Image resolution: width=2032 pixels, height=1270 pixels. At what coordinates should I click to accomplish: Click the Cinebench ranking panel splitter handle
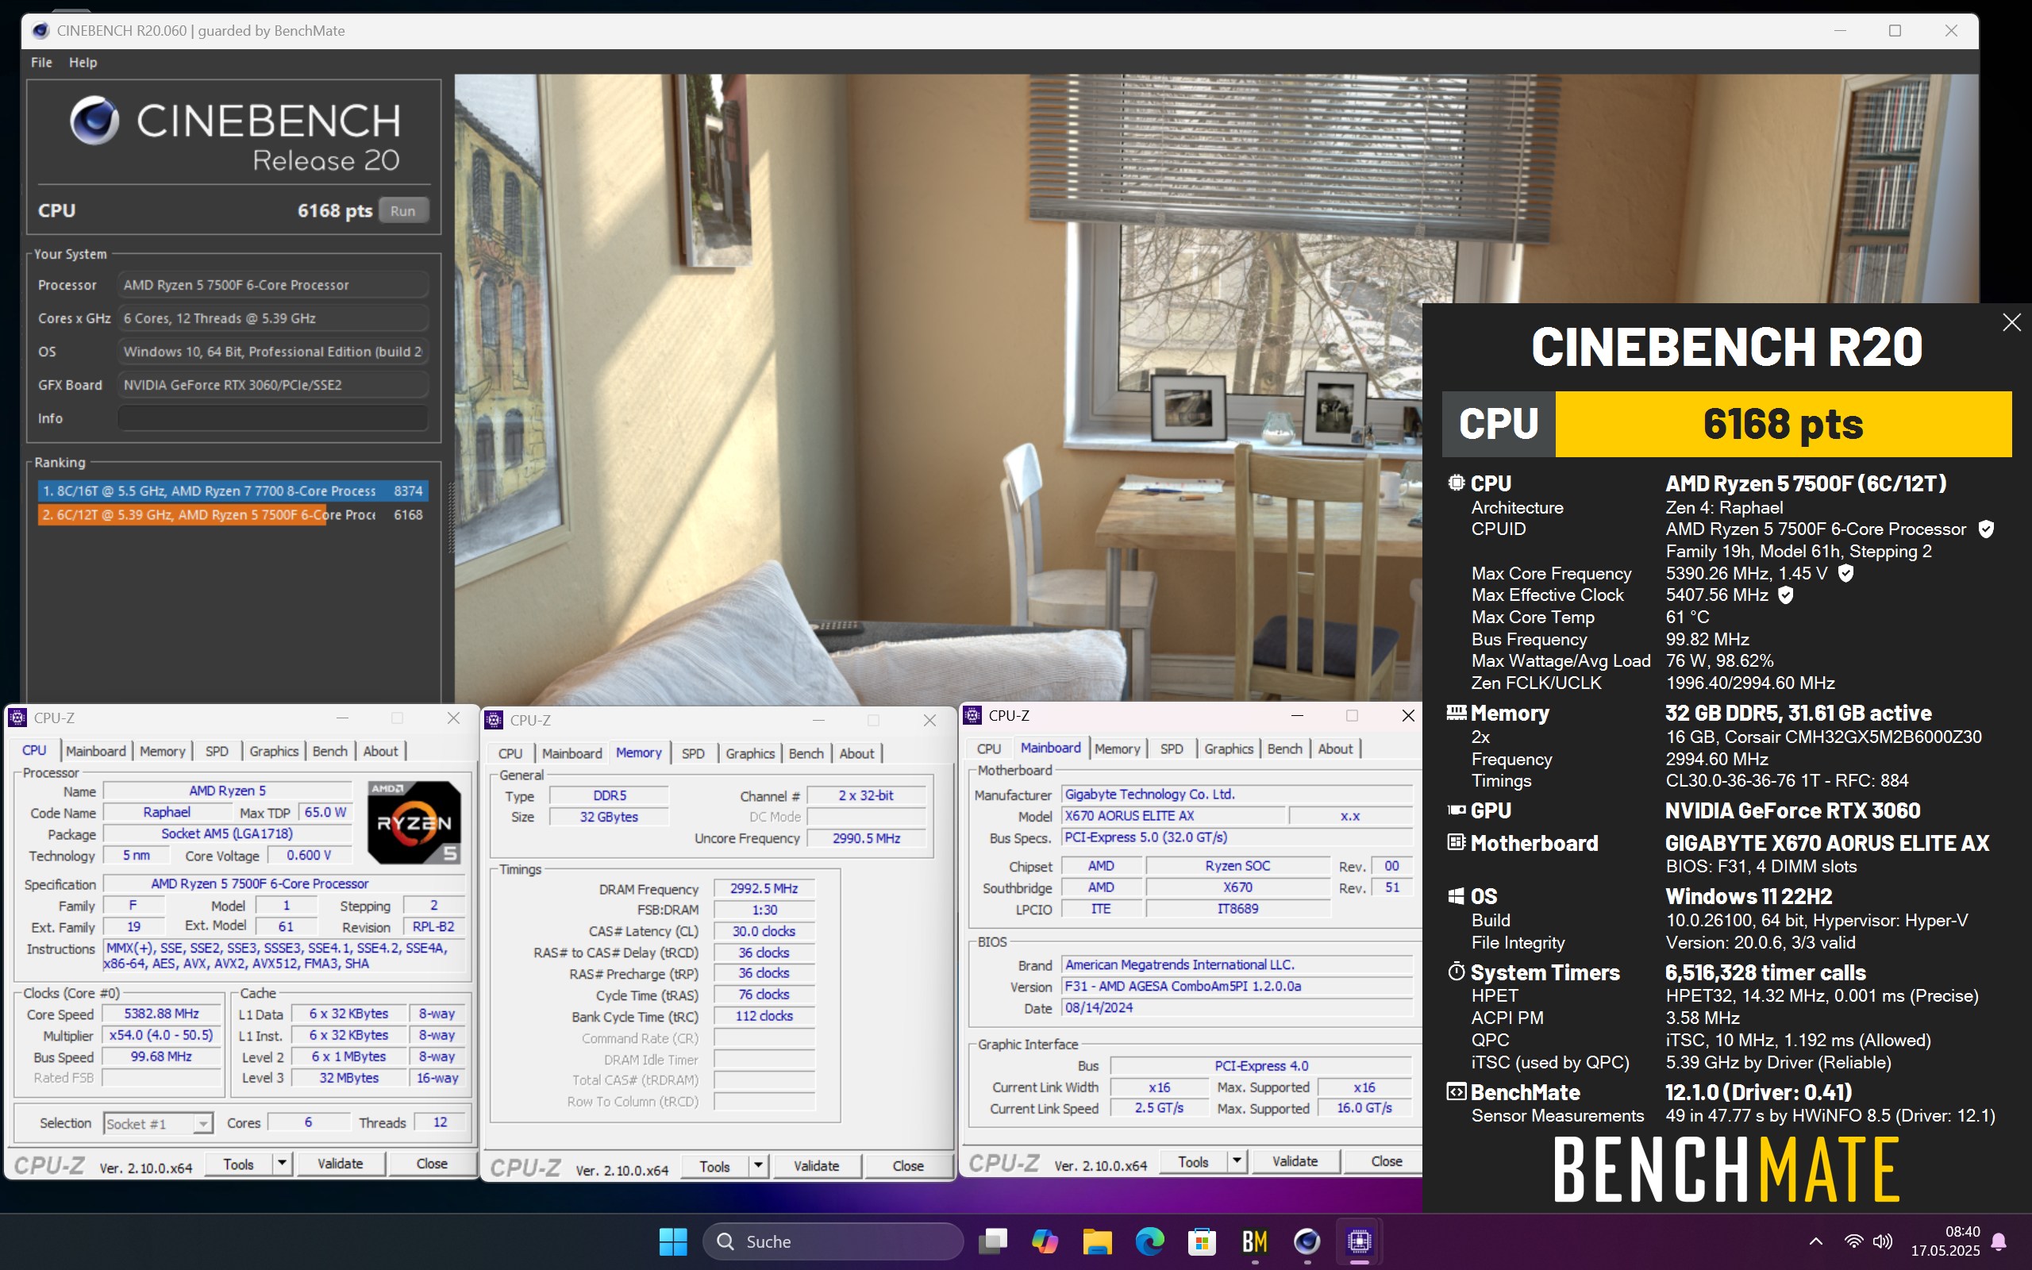(450, 518)
